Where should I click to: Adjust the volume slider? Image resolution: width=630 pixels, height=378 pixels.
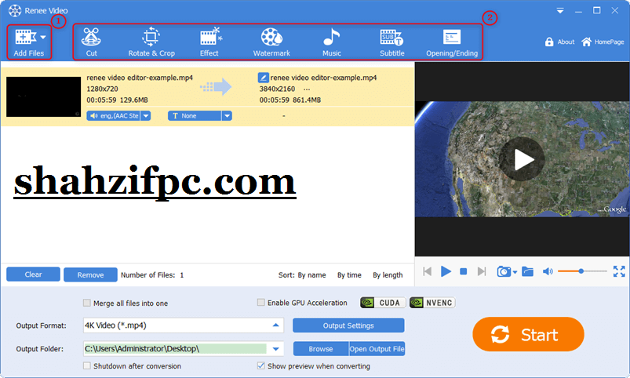[x=582, y=271]
